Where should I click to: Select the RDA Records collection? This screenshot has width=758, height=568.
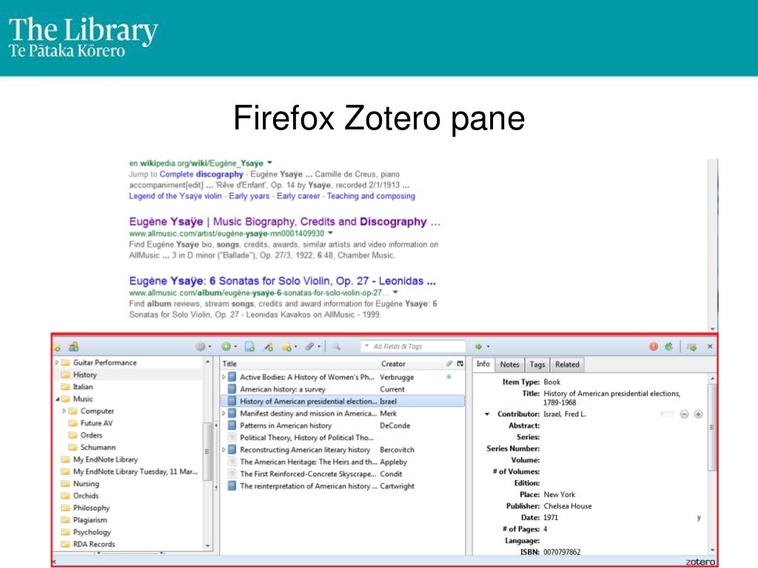tap(94, 544)
